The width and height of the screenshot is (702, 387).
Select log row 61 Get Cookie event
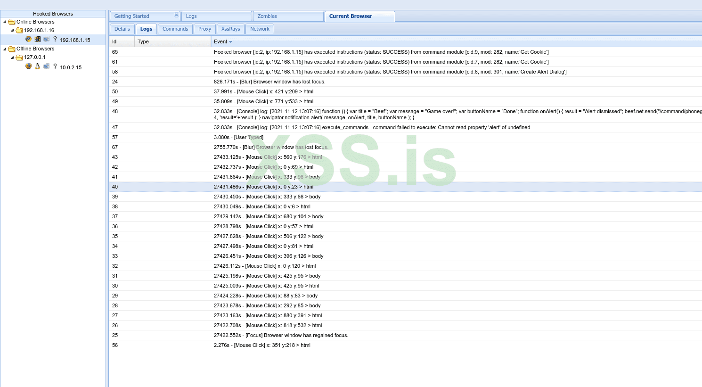click(x=406, y=62)
